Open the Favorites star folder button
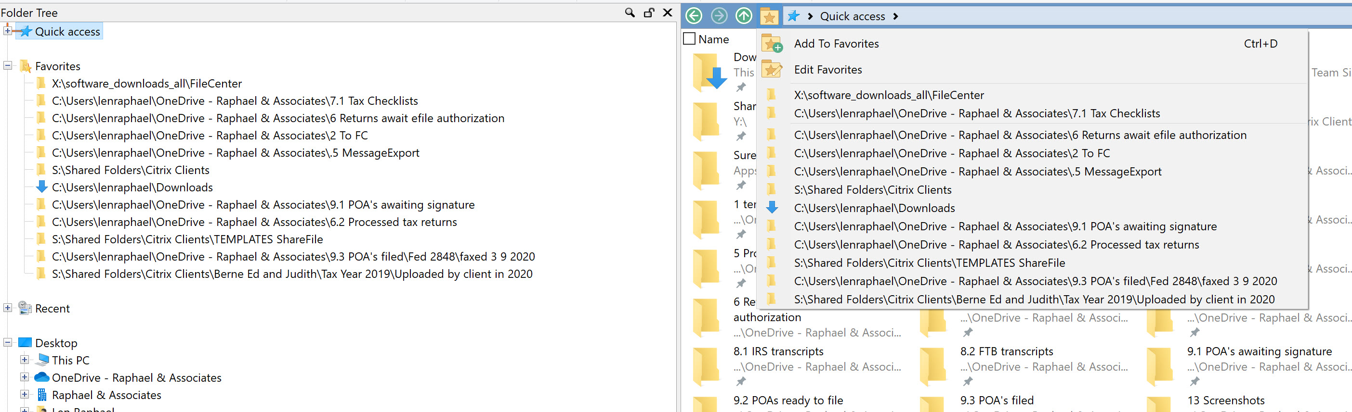Viewport: 1352px width, 412px height. [x=769, y=16]
